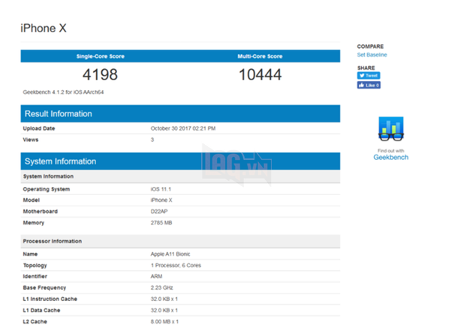Click the Upload Date label
This screenshot has width=473, height=331.
[39, 128]
